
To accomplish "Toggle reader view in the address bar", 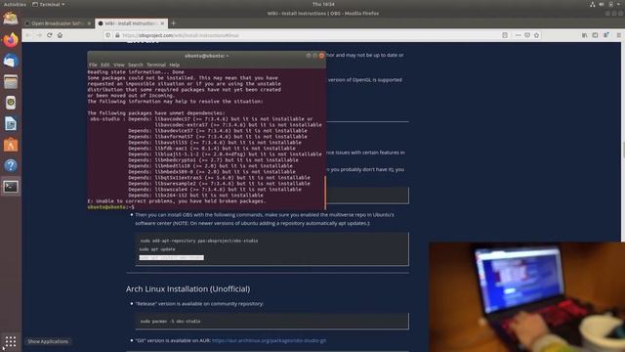I will (505, 35).
